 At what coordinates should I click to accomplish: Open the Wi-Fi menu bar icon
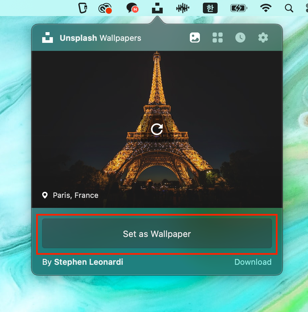click(266, 8)
